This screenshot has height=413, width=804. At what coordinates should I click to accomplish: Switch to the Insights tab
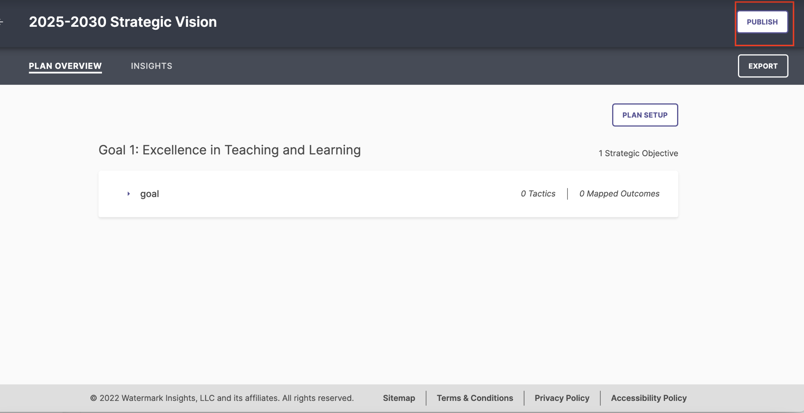point(151,66)
